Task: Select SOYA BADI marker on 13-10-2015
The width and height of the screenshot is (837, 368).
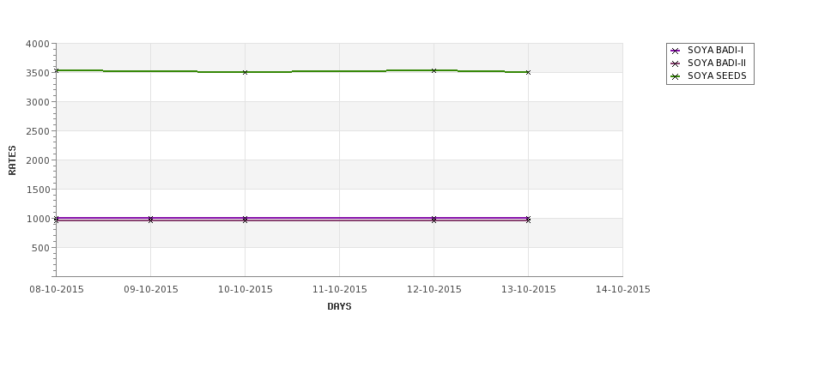Action: [529, 220]
